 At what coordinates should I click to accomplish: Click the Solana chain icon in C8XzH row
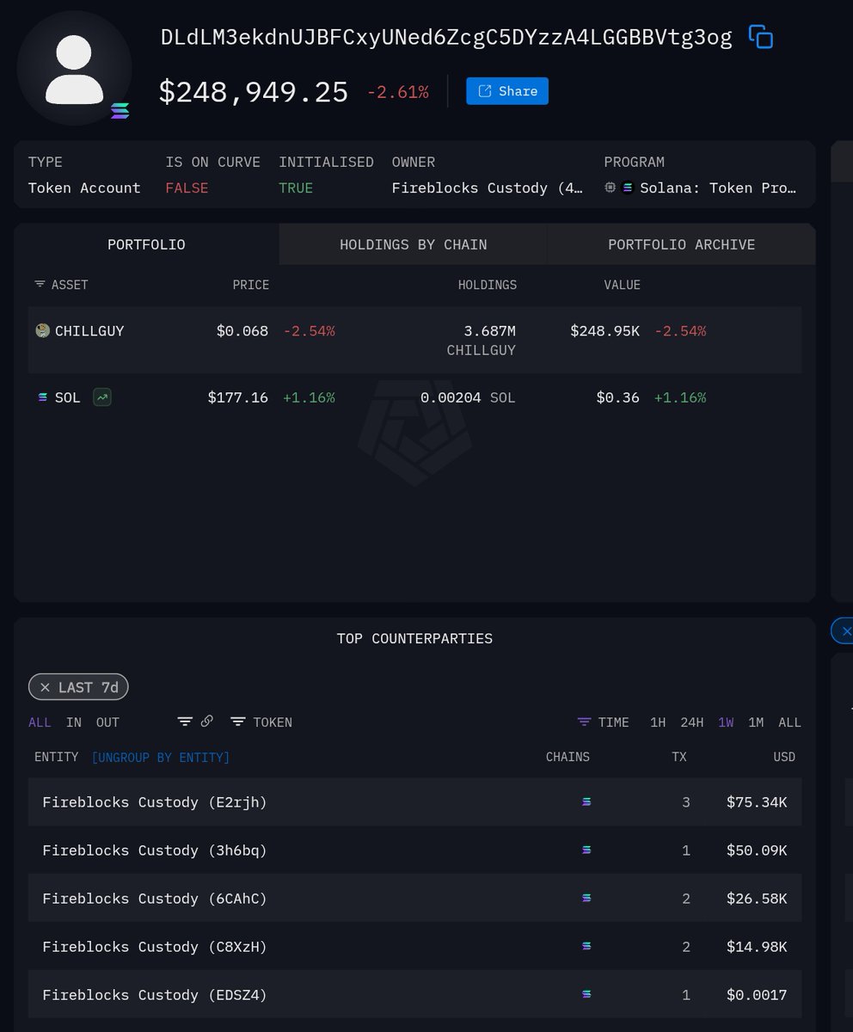coord(586,947)
